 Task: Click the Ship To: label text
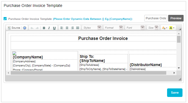(87, 56)
